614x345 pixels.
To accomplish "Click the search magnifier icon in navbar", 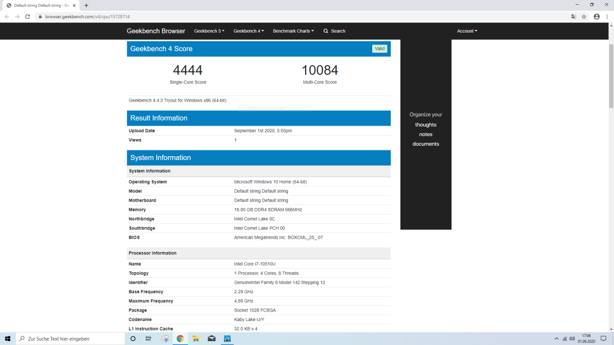I will coord(326,31).
